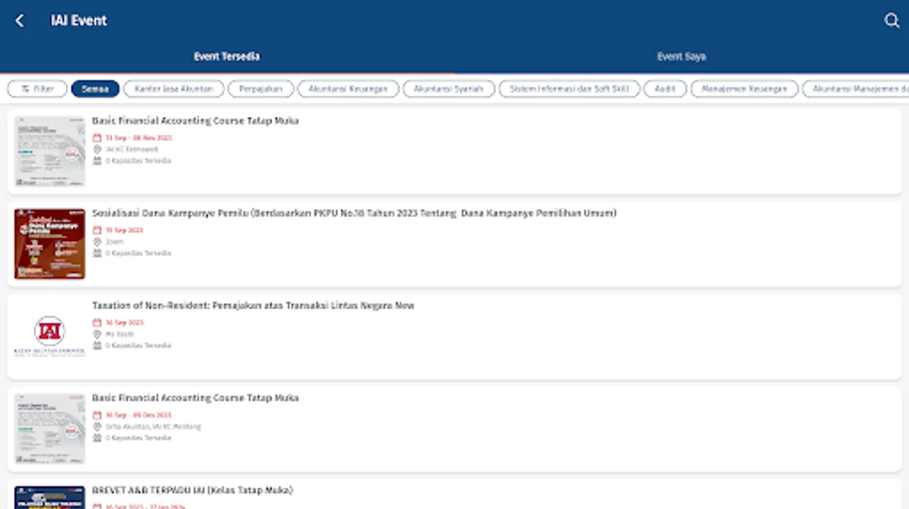Open search with the magnifier icon
The height and width of the screenshot is (509, 909).
point(891,21)
